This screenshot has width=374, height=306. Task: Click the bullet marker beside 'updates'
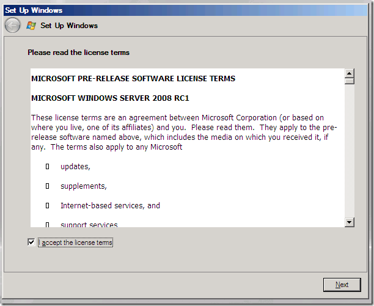[47, 167]
